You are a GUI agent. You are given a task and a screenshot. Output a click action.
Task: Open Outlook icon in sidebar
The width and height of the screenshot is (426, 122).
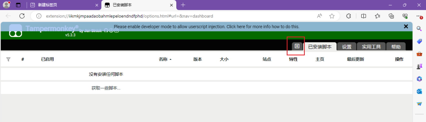[419, 91]
